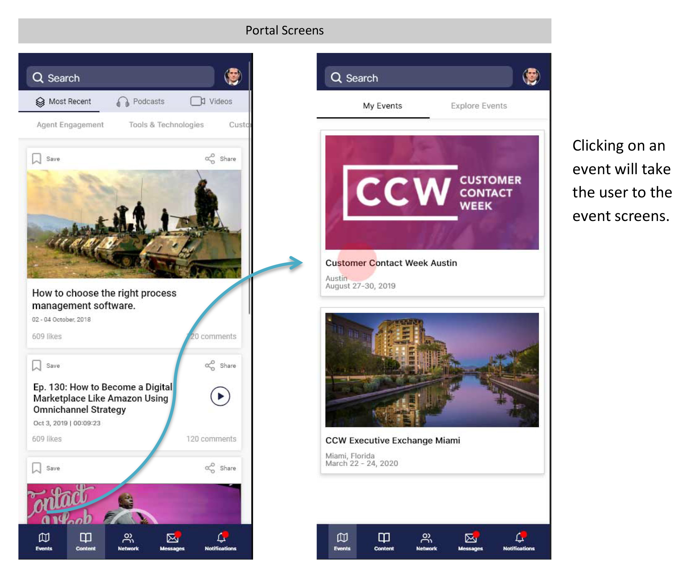Open Messages in Content screen bottom bar
Viewport: 690px width, 578px height.
pyautogui.click(x=172, y=542)
